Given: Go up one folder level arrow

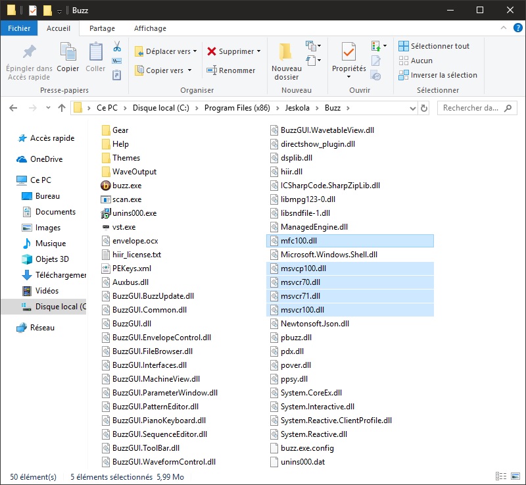Looking at the screenshot, I should click(x=62, y=108).
